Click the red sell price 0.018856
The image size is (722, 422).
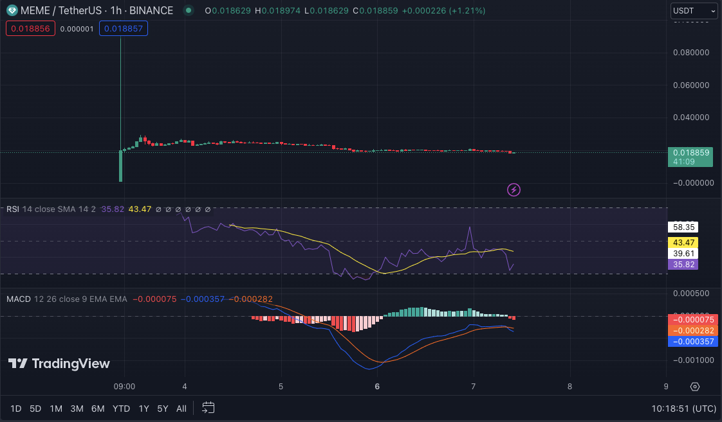point(30,28)
